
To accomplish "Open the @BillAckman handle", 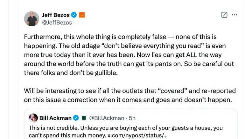I will (107, 118).
